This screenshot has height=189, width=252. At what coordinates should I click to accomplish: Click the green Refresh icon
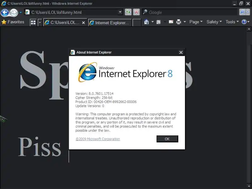tap(128, 12)
